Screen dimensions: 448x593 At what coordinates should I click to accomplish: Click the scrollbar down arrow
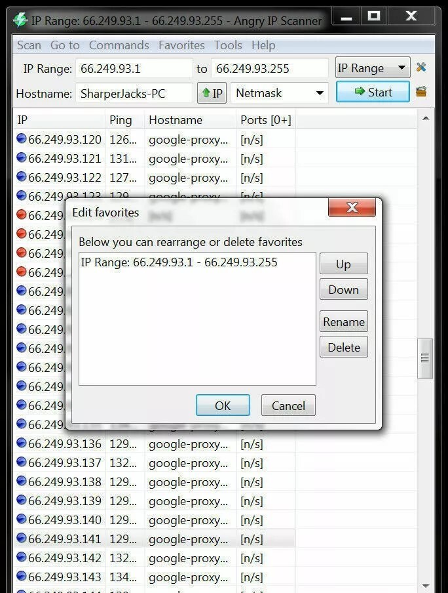[426, 586]
